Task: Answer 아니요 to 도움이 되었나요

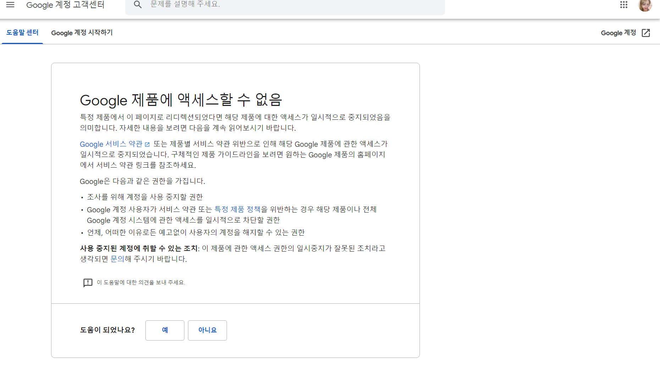Action: 207,330
